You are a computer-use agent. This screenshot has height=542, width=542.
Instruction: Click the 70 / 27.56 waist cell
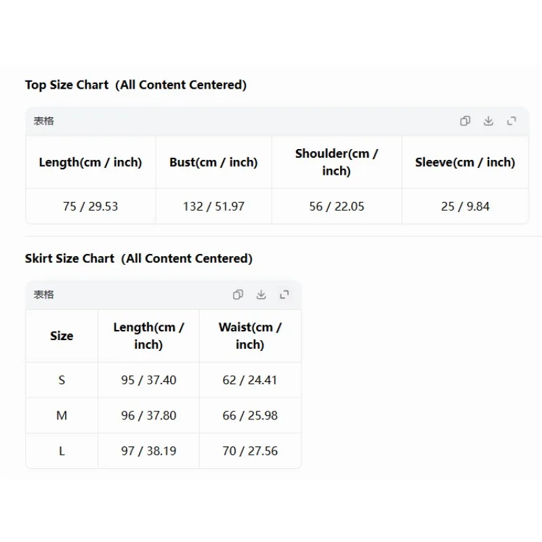250,451
